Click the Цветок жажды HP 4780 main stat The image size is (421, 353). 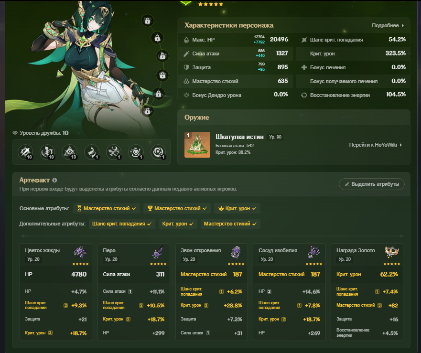[x=56, y=274]
